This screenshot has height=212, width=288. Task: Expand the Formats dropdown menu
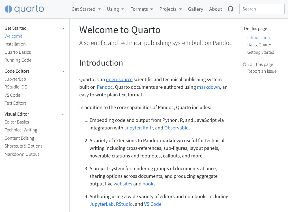pyautogui.click(x=142, y=9)
